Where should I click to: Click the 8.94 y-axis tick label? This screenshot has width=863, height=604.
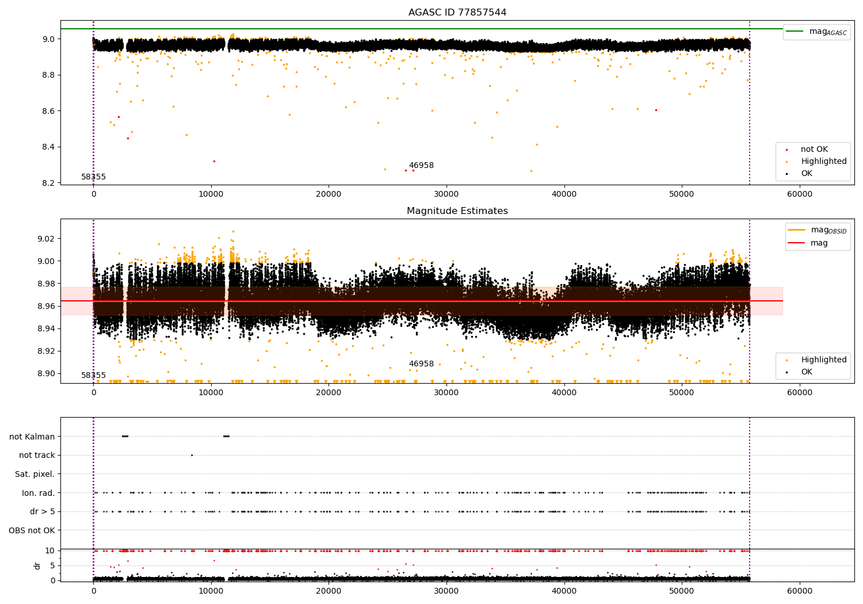click(46, 328)
